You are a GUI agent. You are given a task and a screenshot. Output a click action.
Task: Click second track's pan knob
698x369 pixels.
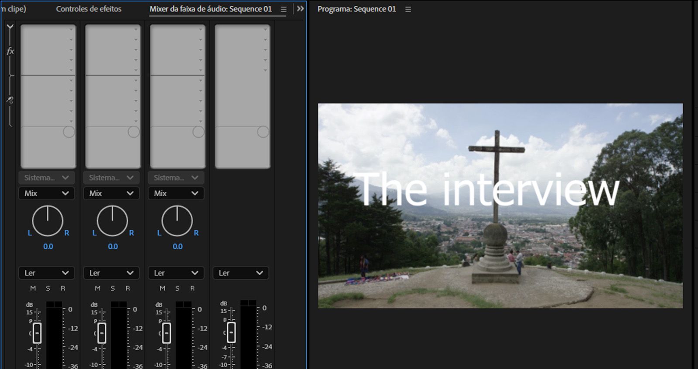(112, 221)
